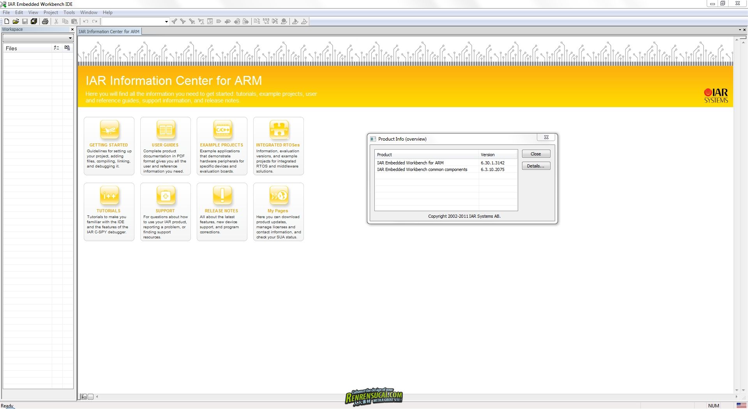Close Product Info dialog with X

[546, 137]
